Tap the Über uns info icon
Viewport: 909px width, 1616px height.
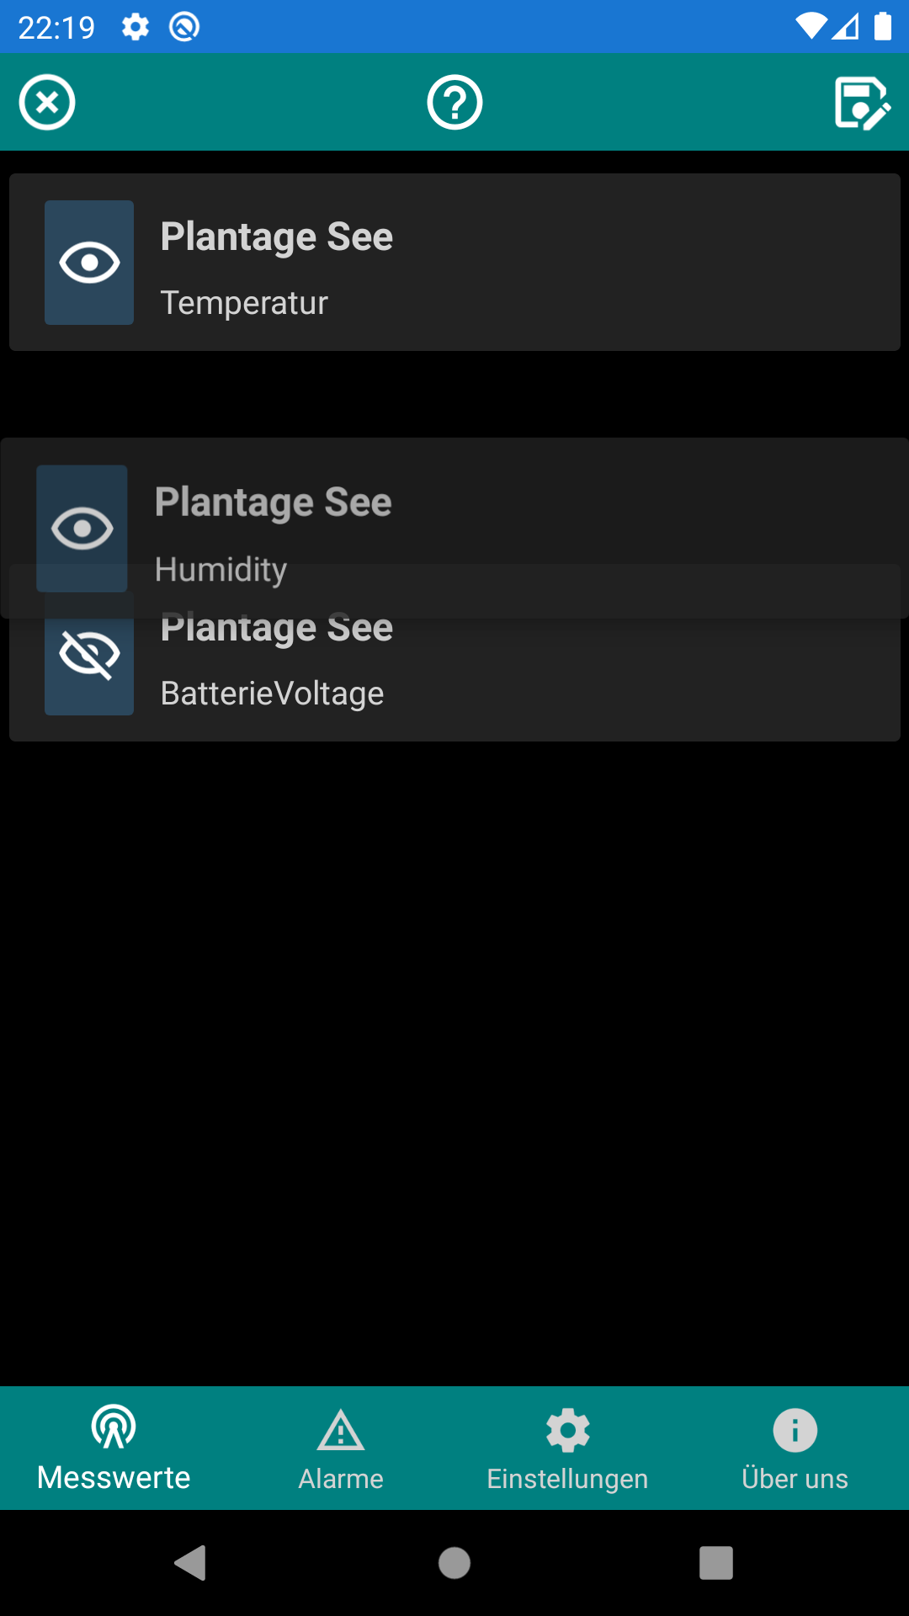coord(795,1430)
